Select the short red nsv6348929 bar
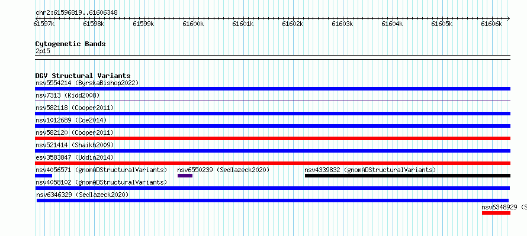 click(496, 213)
